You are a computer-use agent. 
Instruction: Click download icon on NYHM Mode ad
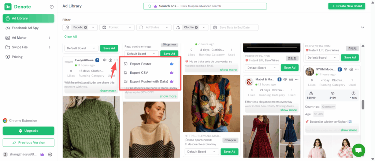point(351,69)
